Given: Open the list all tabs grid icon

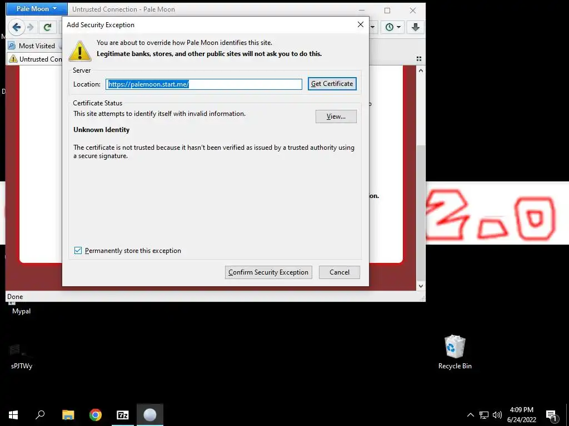Looking at the screenshot, I should (419, 59).
